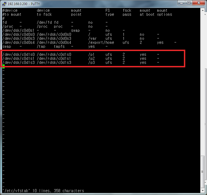This screenshot has height=195, width=207.
Task: Click the '/dev/dsk/c0d1s3' device entry
Action: pos(18,62)
